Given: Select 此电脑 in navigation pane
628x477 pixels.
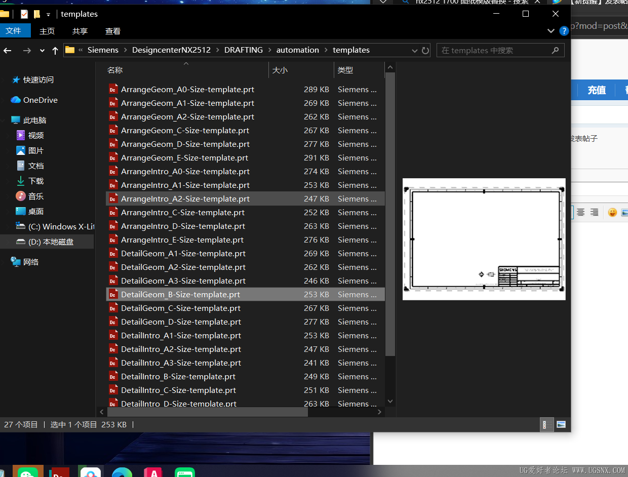Looking at the screenshot, I should (x=34, y=120).
